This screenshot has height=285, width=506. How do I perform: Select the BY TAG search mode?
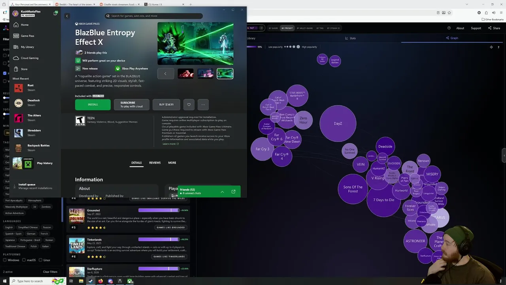pos(319,28)
